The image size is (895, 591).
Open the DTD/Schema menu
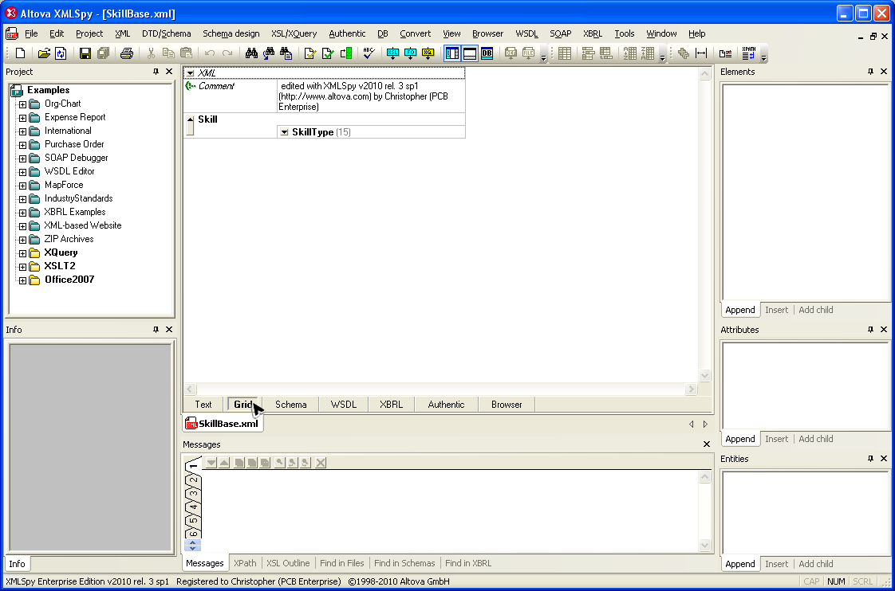point(166,33)
